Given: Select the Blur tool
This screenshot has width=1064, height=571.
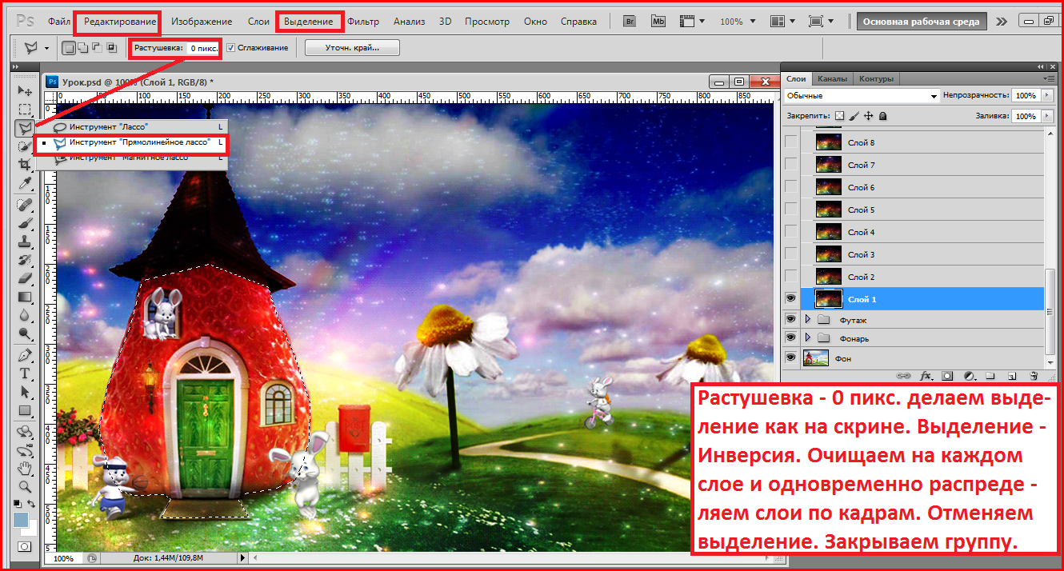Looking at the screenshot, I should click(25, 315).
